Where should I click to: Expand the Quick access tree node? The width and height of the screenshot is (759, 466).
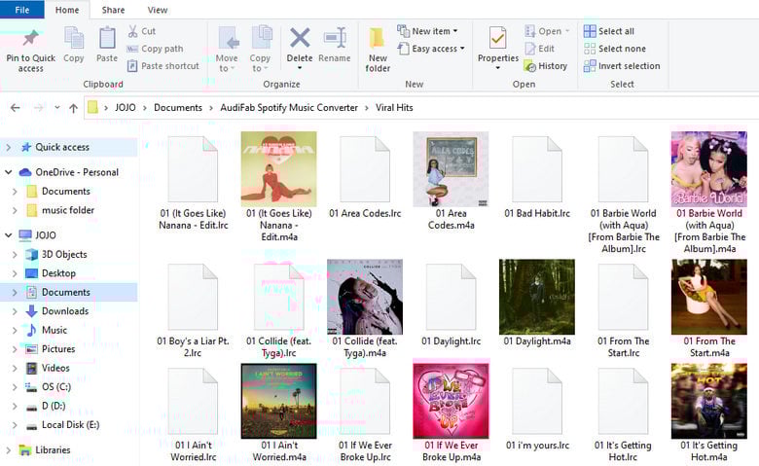point(8,147)
